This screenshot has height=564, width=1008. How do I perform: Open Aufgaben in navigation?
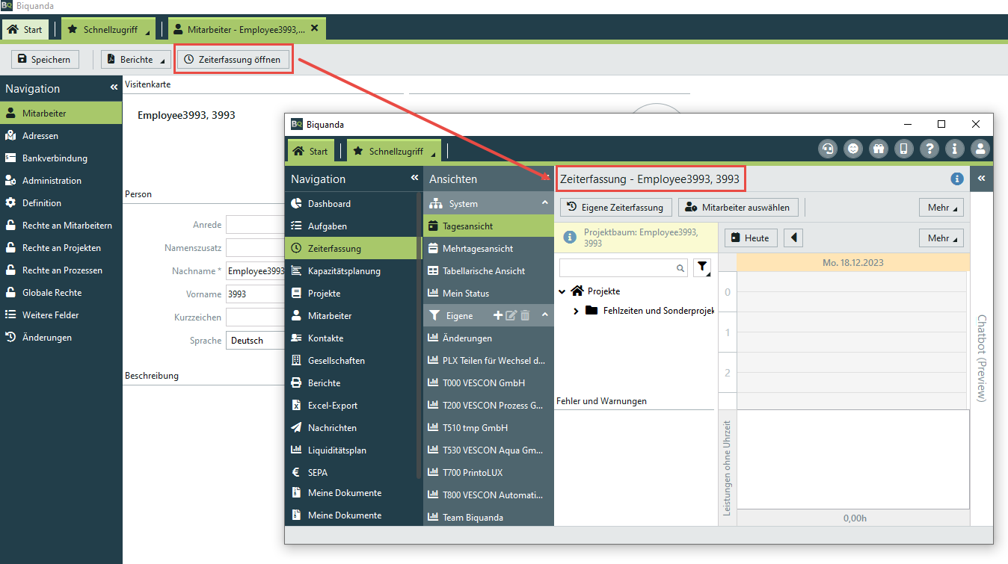click(x=354, y=226)
